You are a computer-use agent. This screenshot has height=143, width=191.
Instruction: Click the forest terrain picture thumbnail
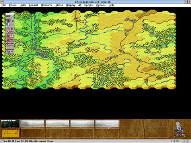point(10,124)
